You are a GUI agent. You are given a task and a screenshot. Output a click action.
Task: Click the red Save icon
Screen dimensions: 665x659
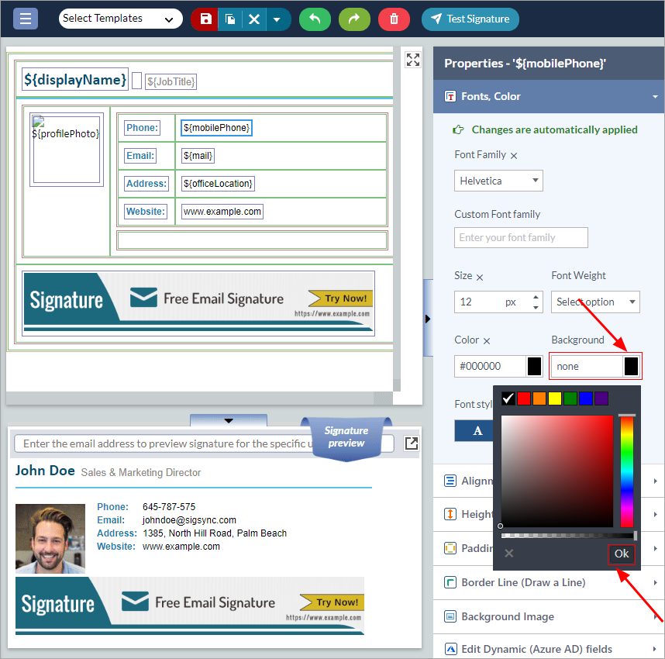pos(205,19)
